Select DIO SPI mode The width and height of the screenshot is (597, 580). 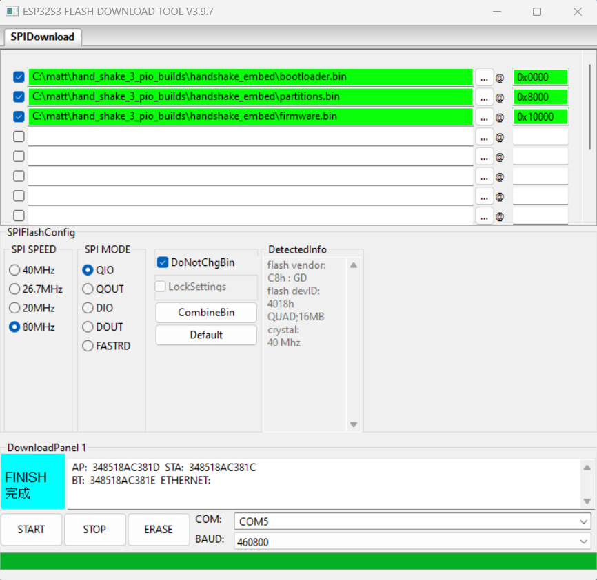(88, 308)
